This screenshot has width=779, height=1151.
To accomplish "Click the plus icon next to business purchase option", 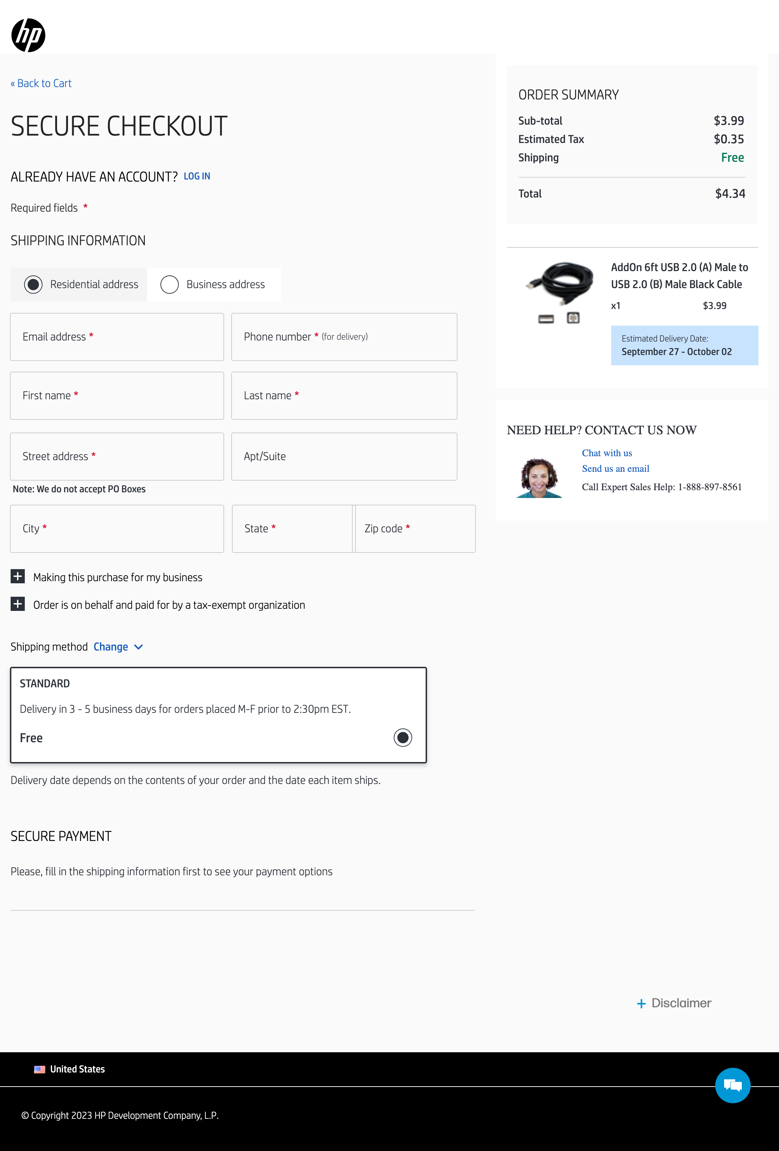I will 18,577.
